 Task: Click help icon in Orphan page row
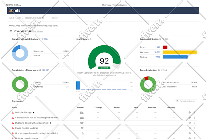(190, 133)
